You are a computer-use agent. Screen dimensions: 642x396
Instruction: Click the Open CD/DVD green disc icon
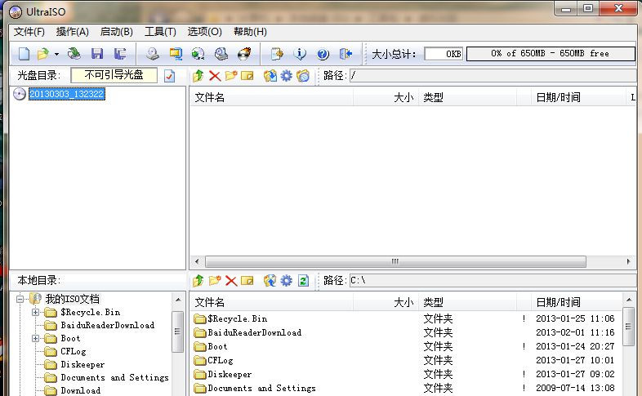tap(74, 54)
